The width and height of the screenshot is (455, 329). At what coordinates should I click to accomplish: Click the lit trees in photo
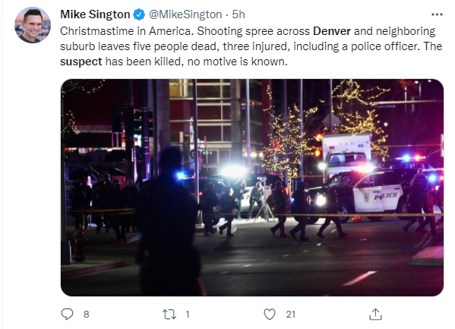click(325, 128)
